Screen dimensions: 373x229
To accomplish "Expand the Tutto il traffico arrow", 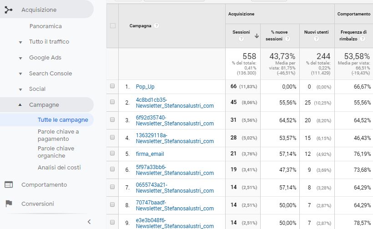I will coord(20,42).
